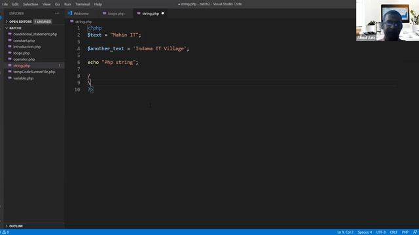
Task: Click the Ln 9, Col 2 status
Action: [345, 232]
